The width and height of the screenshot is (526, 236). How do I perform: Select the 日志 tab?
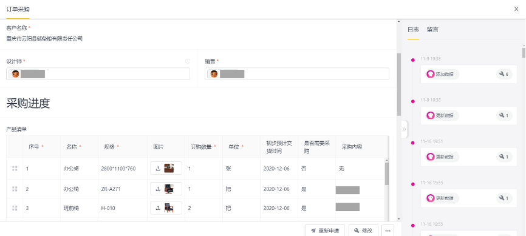(x=413, y=30)
